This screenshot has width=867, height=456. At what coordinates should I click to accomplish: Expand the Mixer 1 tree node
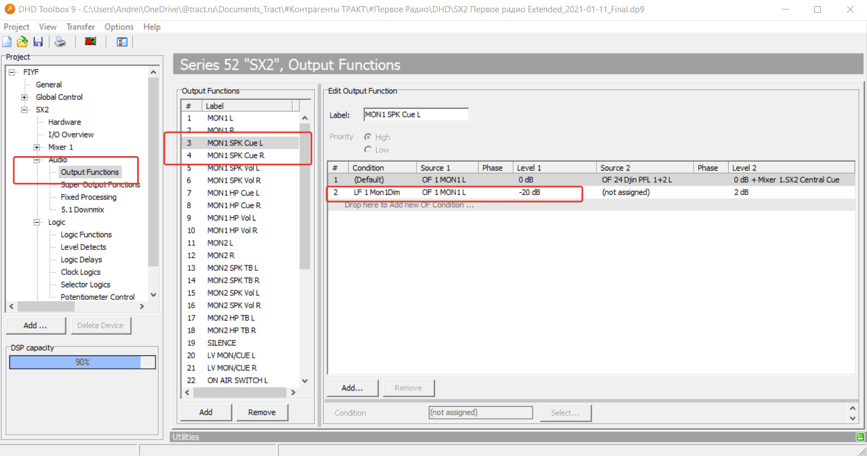(37, 147)
